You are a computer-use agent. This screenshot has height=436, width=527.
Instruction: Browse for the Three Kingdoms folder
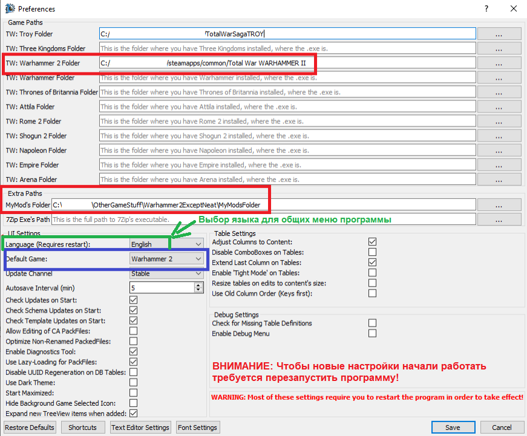[x=499, y=48]
